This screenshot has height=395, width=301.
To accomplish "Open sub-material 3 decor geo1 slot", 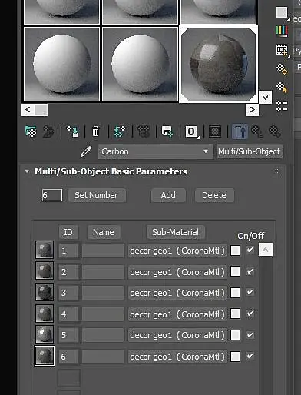I will click(x=177, y=293).
